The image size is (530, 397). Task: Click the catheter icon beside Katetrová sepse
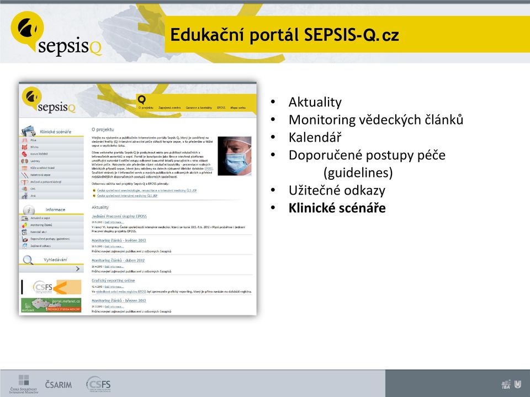tap(24, 175)
